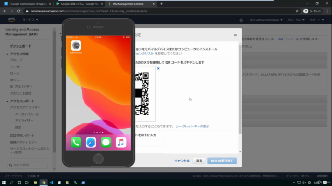Click キャンセル in the MFA dialog

click(182, 161)
